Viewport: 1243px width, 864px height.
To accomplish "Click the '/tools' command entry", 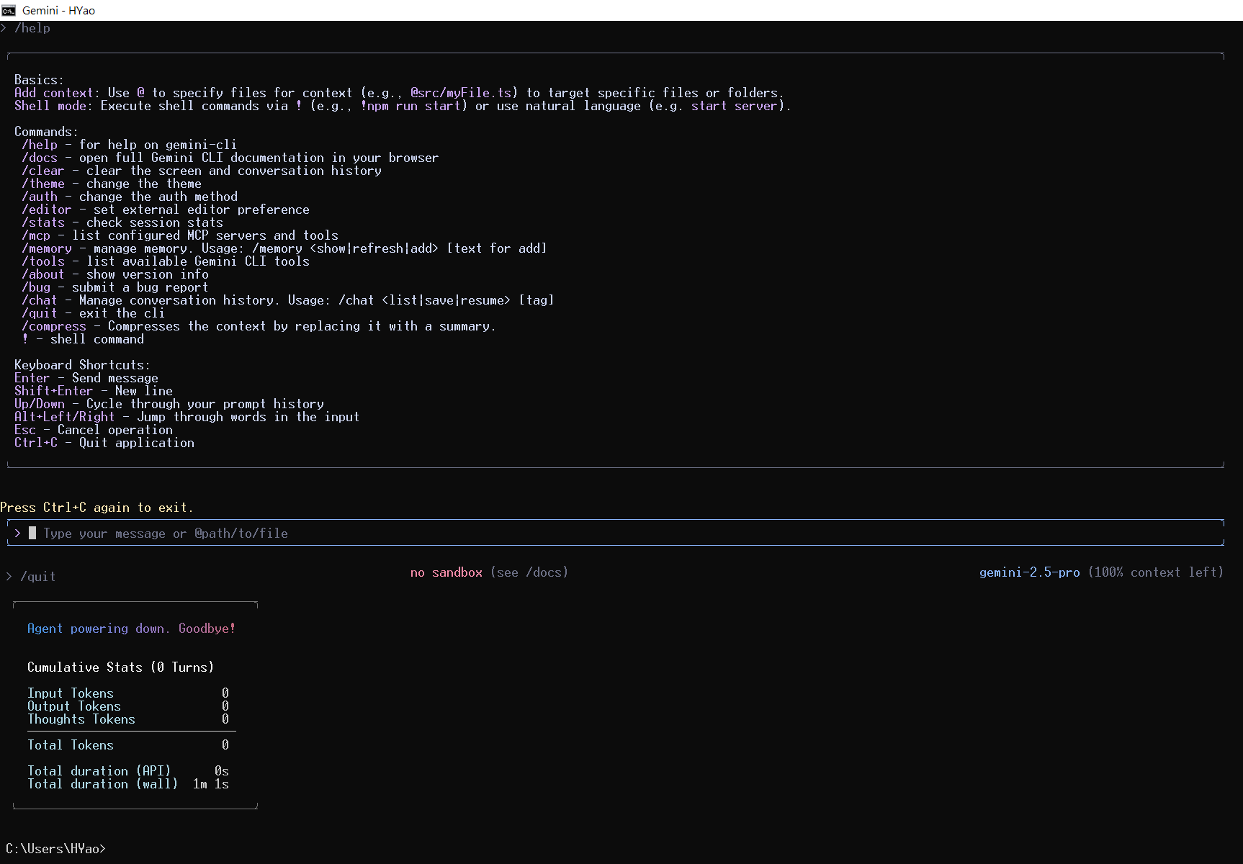I will click(166, 261).
